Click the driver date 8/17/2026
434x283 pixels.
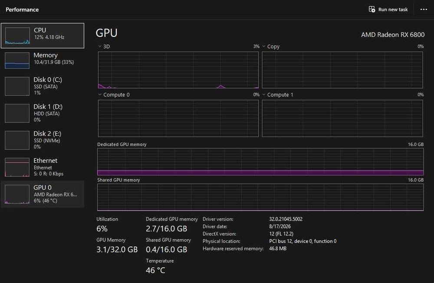pyautogui.click(x=280, y=226)
